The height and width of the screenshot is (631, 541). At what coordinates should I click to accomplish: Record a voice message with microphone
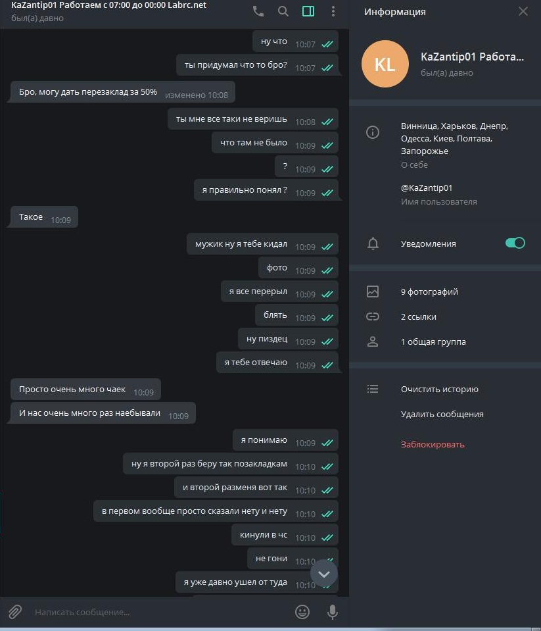point(333,612)
